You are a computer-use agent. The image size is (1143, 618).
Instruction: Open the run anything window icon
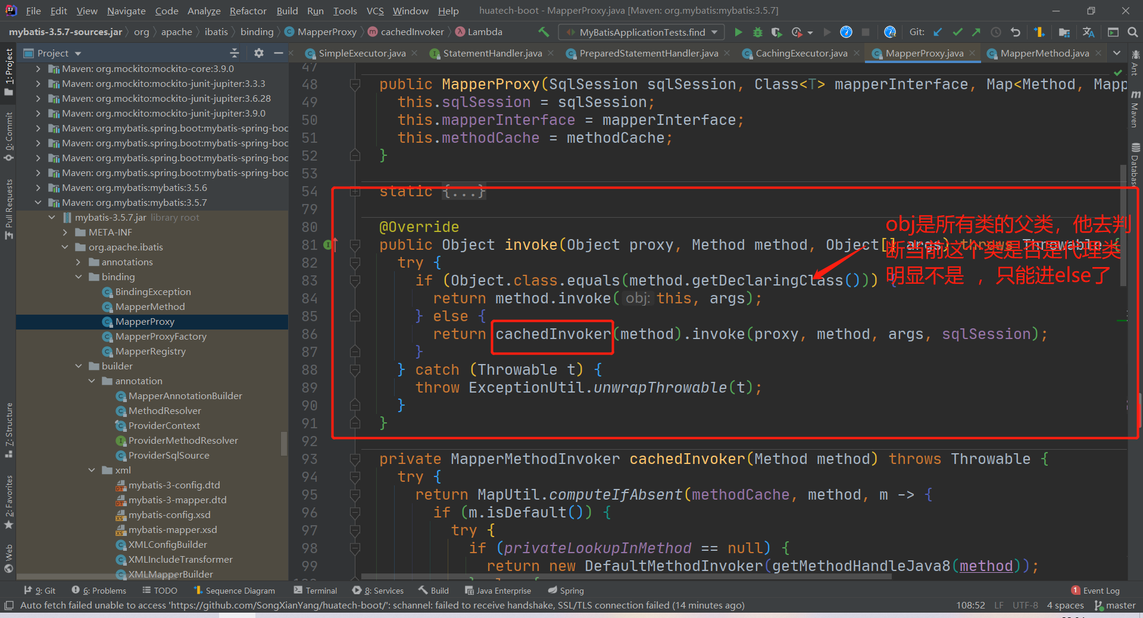[x=1113, y=32]
